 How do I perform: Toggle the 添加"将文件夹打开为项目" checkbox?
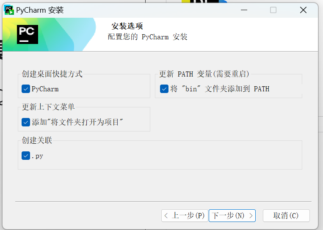[26, 122]
